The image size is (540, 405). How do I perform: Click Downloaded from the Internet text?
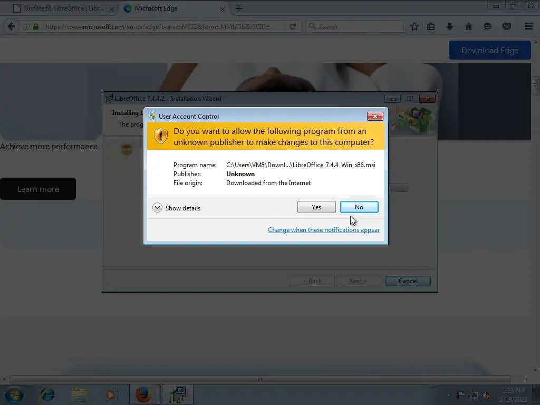[268, 183]
